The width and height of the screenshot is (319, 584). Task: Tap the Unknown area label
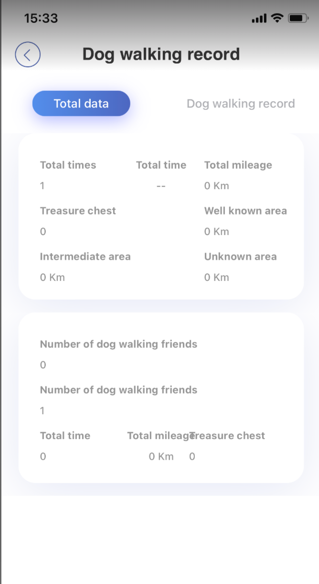(x=240, y=257)
